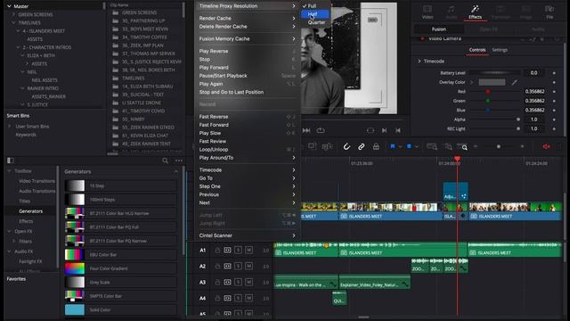
Task: Zoom in timeline with plus button
Action: pyautogui.click(x=523, y=146)
